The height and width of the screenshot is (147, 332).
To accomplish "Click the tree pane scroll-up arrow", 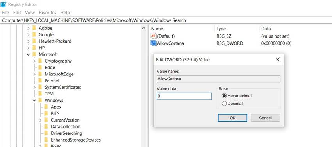I will (143, 28).
